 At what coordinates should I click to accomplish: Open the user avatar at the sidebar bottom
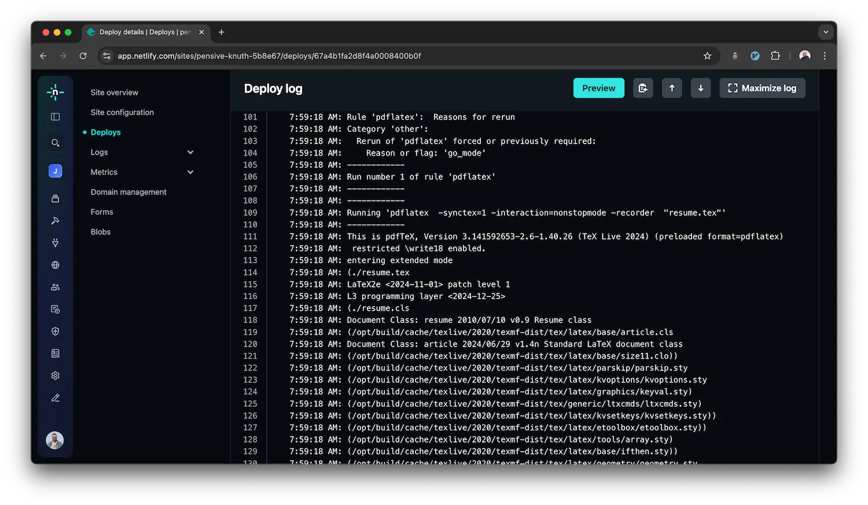click(x=55, y=440)
